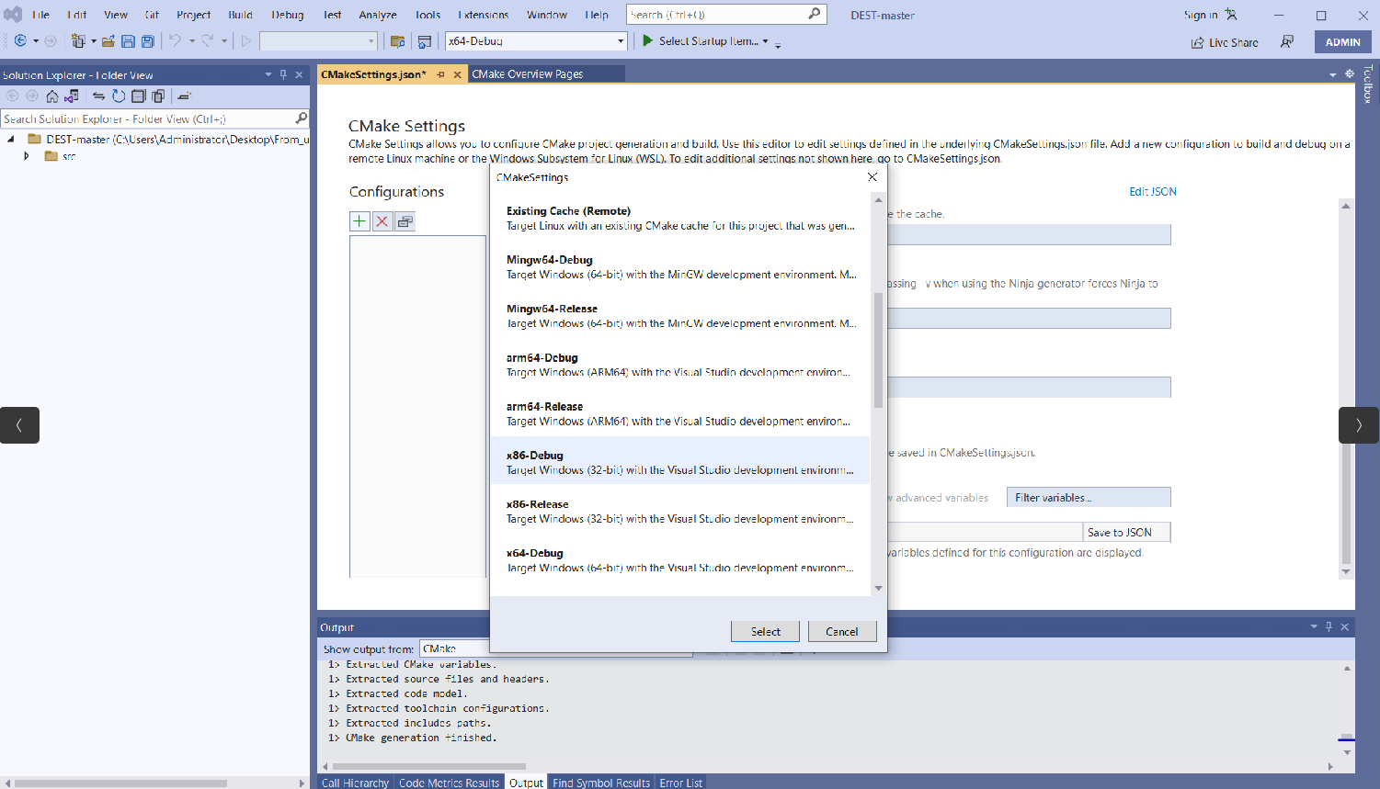
Task: Click Sync with Active Document icon
Action: tap(98, 96)
